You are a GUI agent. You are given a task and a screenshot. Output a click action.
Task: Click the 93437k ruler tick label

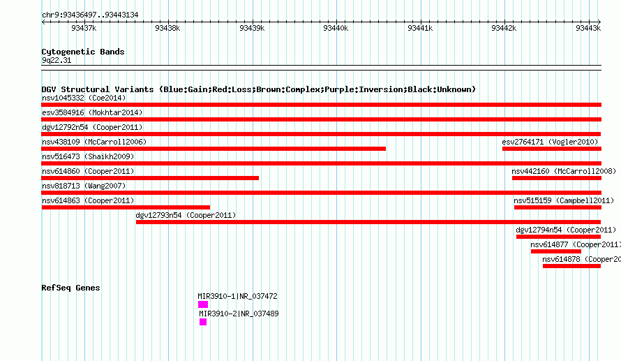point(84,28)
